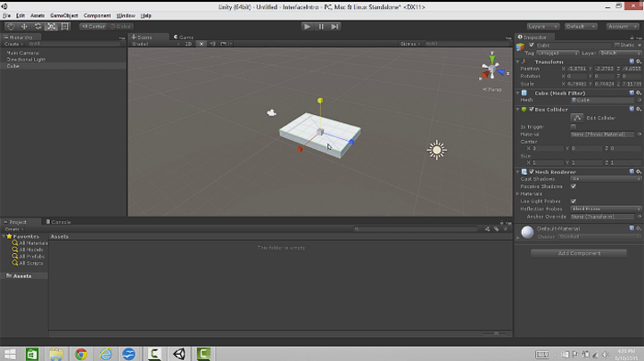Open the Shaded draw mode dropdown
This screenshot has height=361, width=644.
(155, 44)
